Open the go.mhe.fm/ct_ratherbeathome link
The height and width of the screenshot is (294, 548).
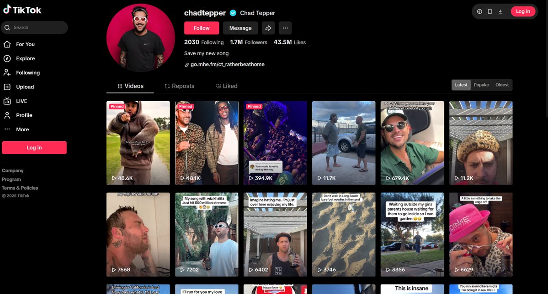(228, 64)
